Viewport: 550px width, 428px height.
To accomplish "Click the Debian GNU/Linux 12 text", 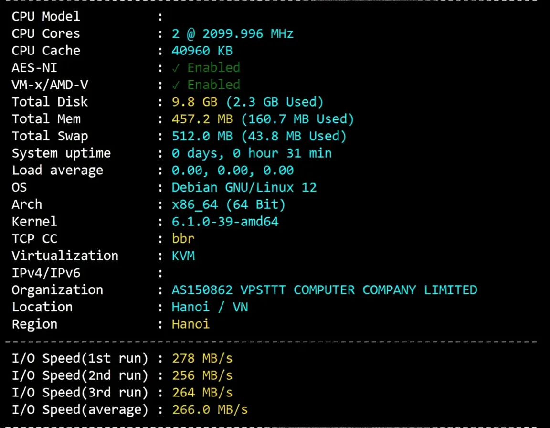I will tap(244, 187).
